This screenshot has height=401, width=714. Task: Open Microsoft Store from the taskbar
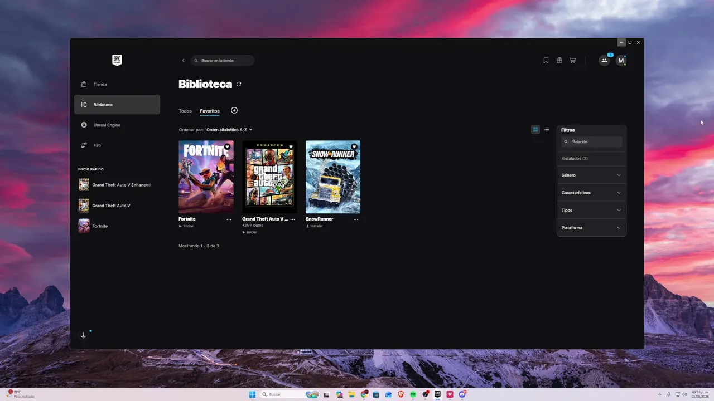(377, 394)
